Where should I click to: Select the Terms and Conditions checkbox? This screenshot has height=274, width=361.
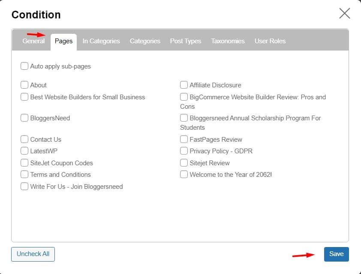tap(24, 175)
